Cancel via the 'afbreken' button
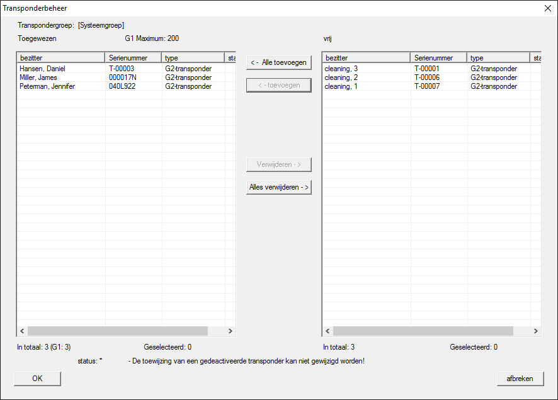Viewport: 558px width, 400px height. click(520, 379)
